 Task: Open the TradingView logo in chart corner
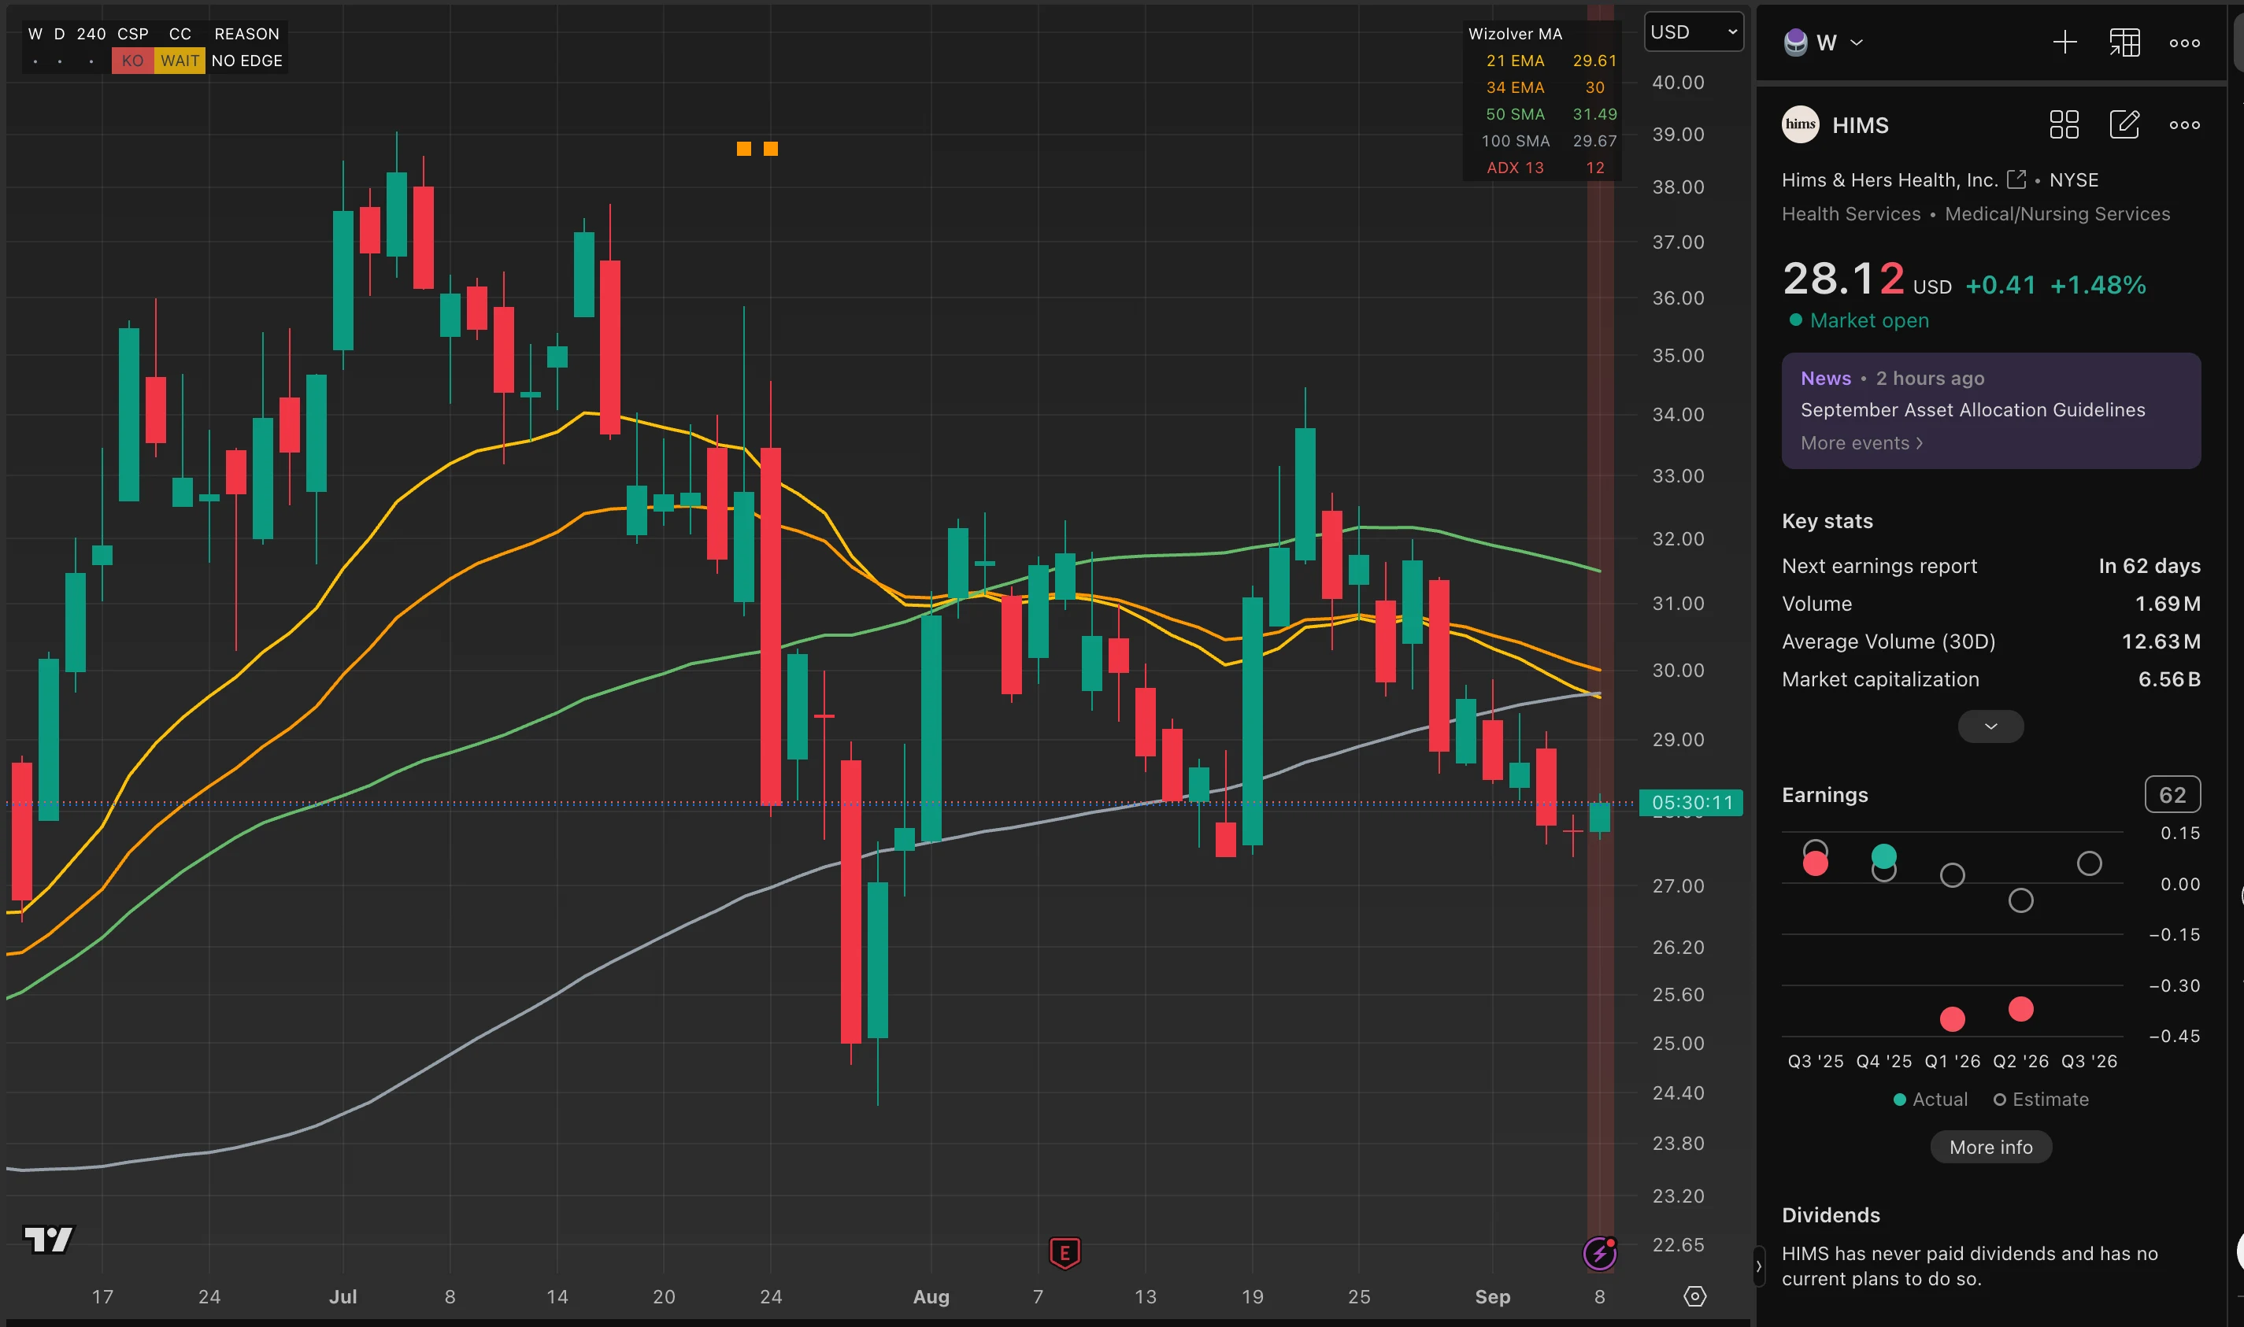pyautogui.click(x=48, y=1240)
